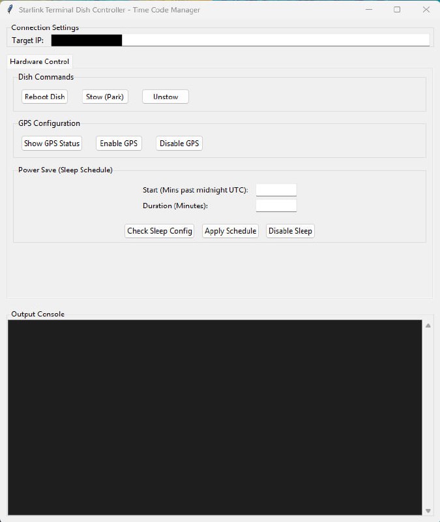The height and width of the screenshot is (522, 440).
Task: Click the Stow (Park) button
Action: [x=105, y=97]
